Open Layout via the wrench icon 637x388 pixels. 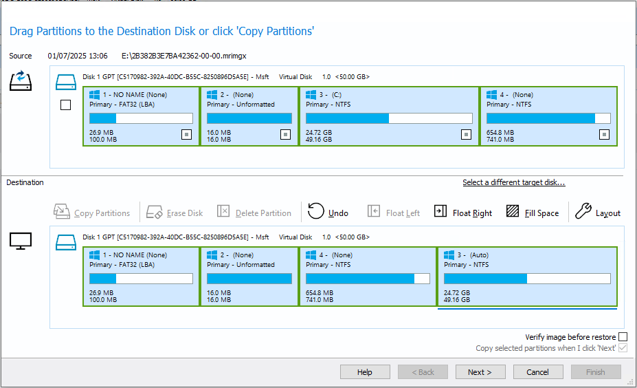[x=583, y=211]
